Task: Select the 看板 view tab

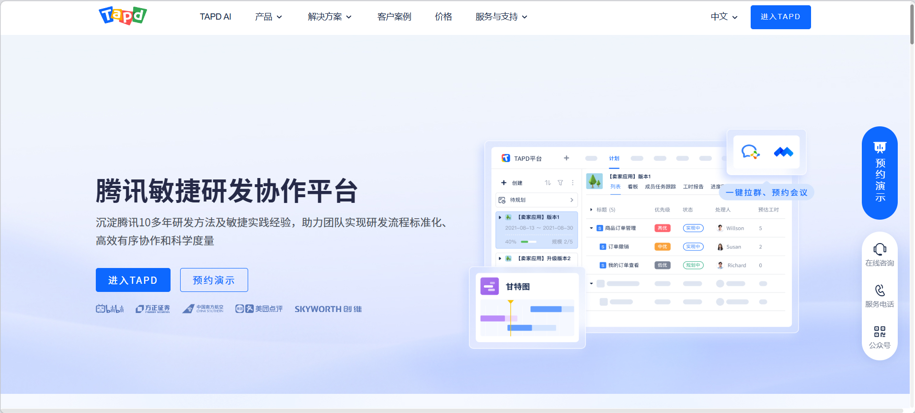Action: [633, 187]
